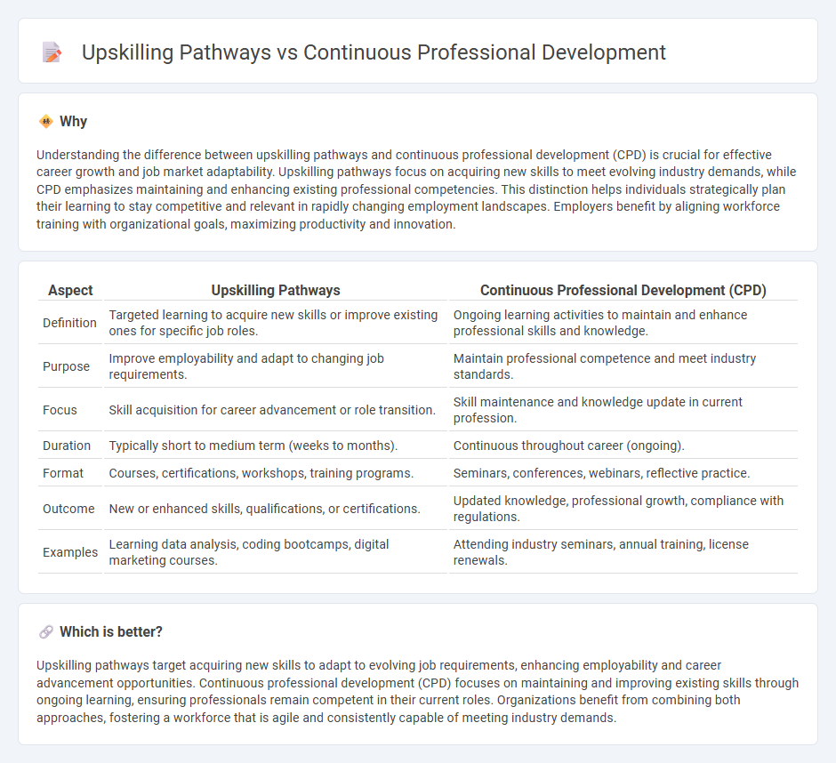Click the Upskilling Pathways column header
This screenshot has height=763, width=836.
coord(276,290)
